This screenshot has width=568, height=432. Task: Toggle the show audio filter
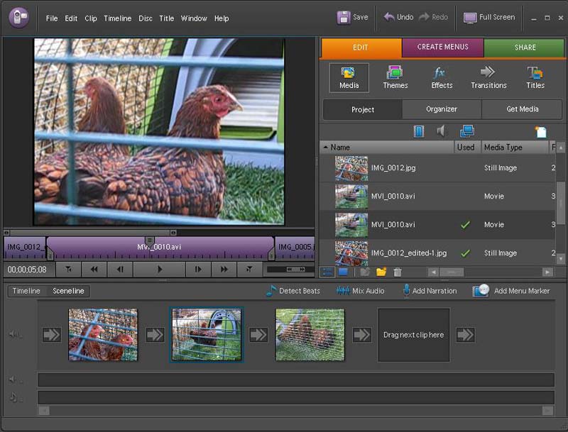pyautogui.click(x=441, y=131)
